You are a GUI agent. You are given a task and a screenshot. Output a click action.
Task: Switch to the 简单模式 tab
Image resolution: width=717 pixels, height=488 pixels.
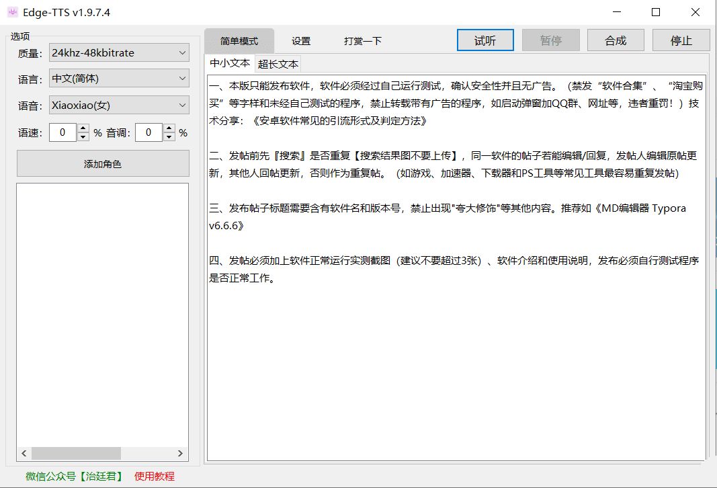coord(239,41)
